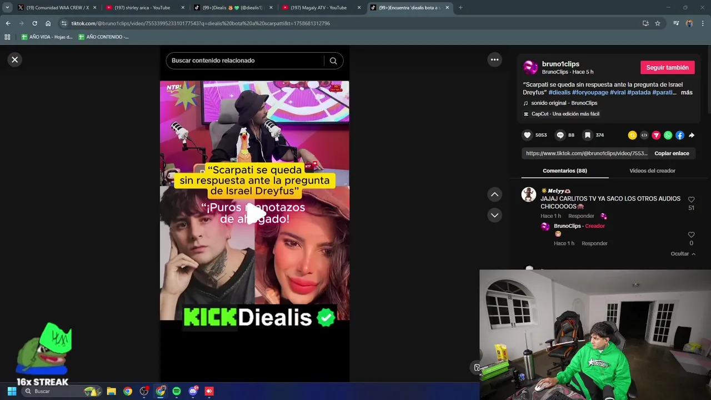Open the three-dot more options menu
Viewport: 711px width, 400px height.
494,59
